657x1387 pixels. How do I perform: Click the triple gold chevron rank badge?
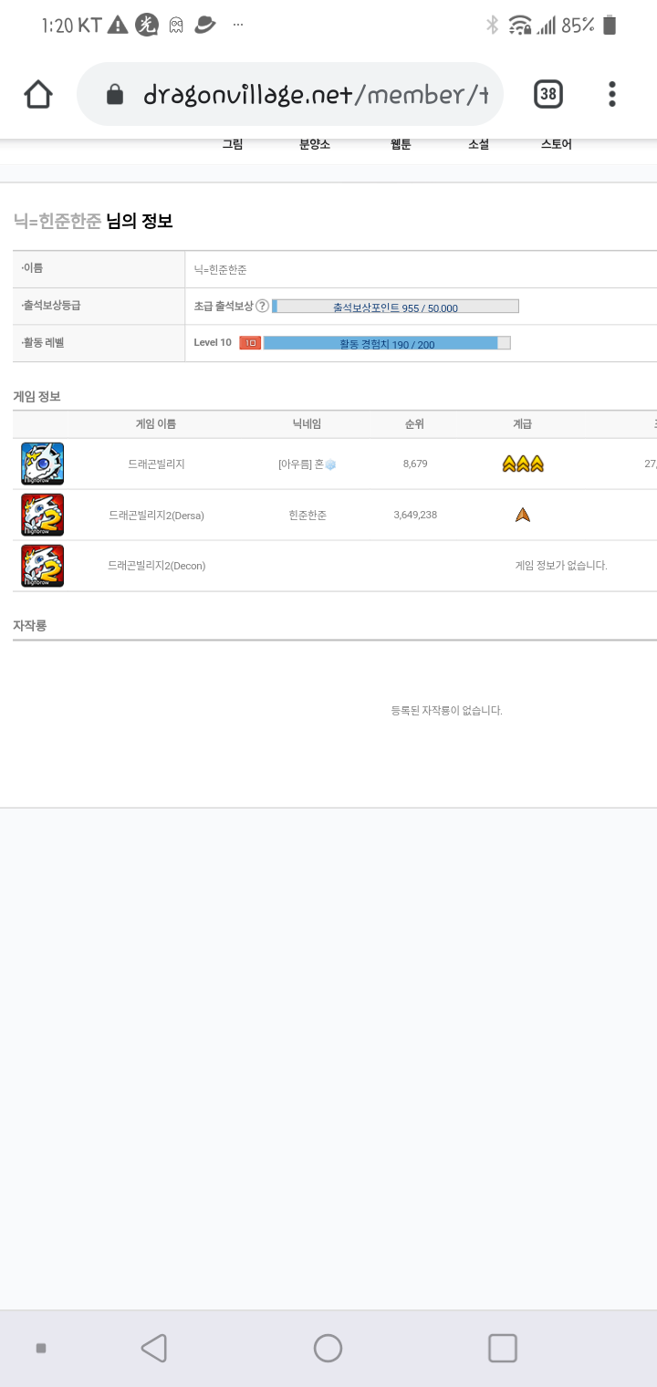522,464
